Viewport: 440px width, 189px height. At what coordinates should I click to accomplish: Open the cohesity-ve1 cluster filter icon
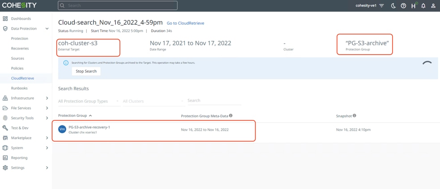(x=381, y=6)
